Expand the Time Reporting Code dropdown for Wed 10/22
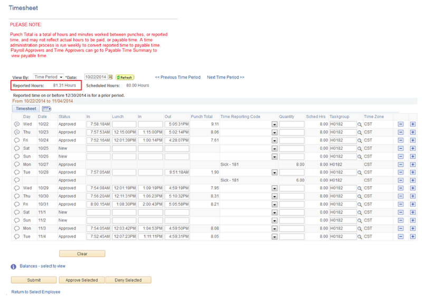Screen dimensions: 422x300 click(x=274, y=124)
